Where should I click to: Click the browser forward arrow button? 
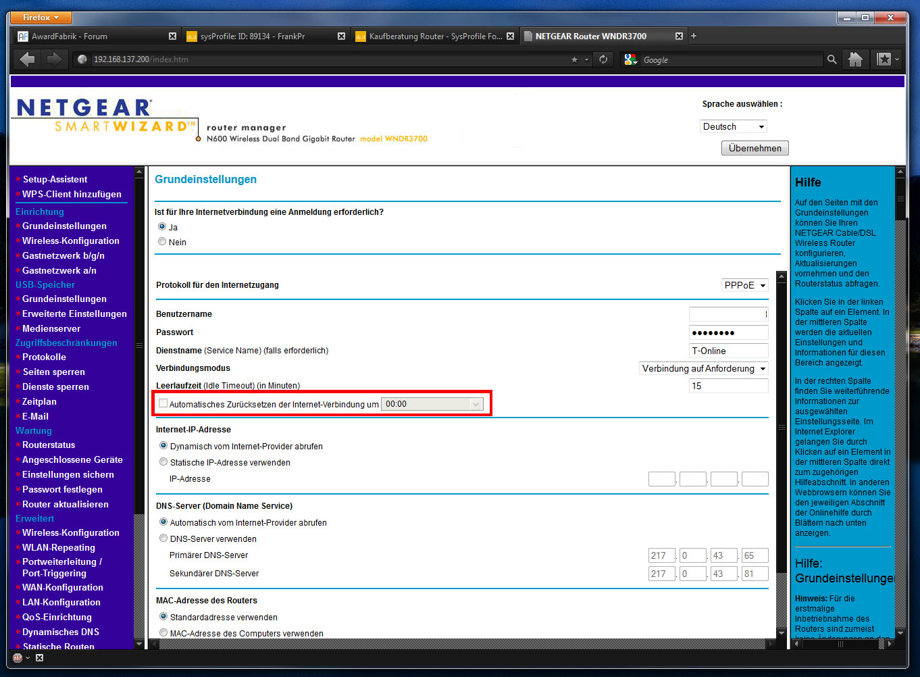53,59
